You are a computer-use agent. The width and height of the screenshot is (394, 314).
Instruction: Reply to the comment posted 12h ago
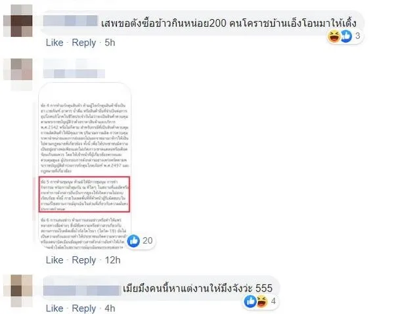[84, 260]
